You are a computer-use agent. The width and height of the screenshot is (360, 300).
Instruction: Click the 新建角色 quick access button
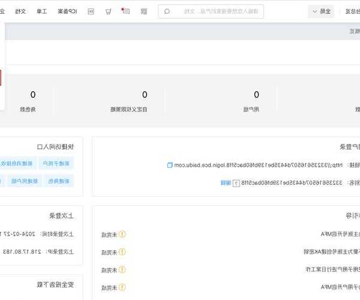click(x=59, y=181)
